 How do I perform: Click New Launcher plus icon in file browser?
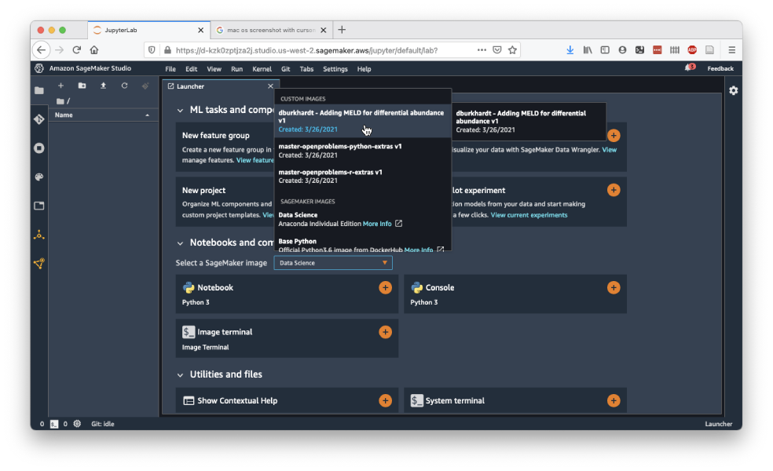60,86
